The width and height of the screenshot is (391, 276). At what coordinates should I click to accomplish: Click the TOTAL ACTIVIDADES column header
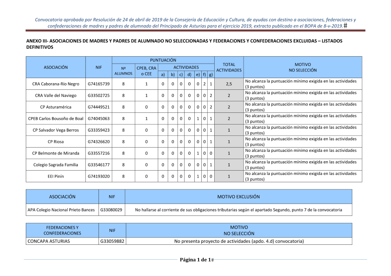(229, 67)
